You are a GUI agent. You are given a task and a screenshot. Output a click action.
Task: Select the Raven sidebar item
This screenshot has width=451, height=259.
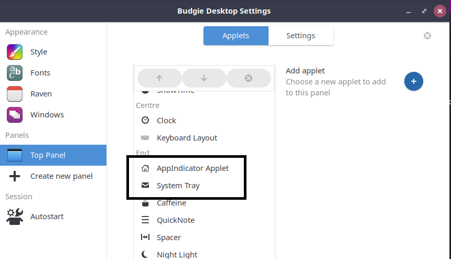tap(41, 94)
